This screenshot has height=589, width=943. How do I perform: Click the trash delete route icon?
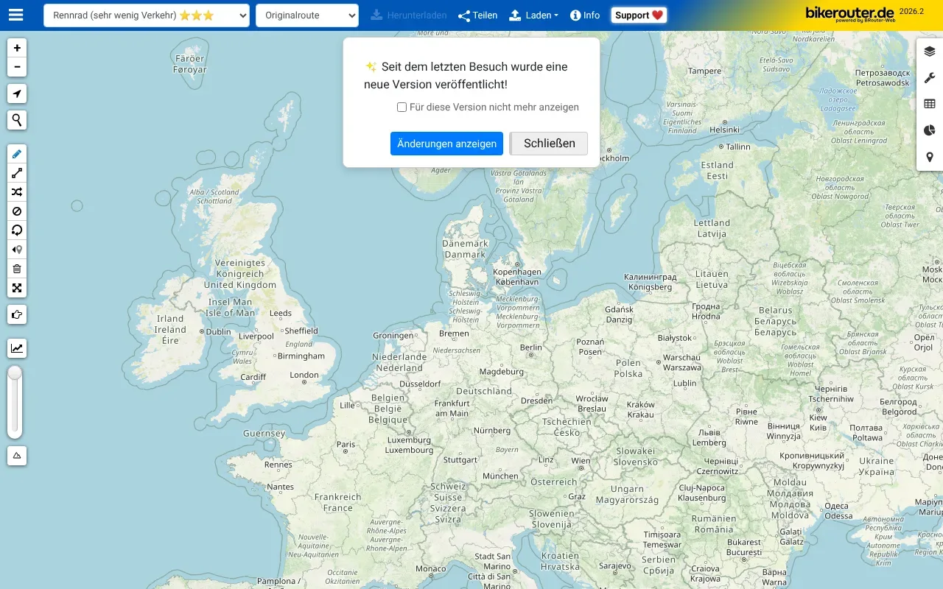click(17, 269)
